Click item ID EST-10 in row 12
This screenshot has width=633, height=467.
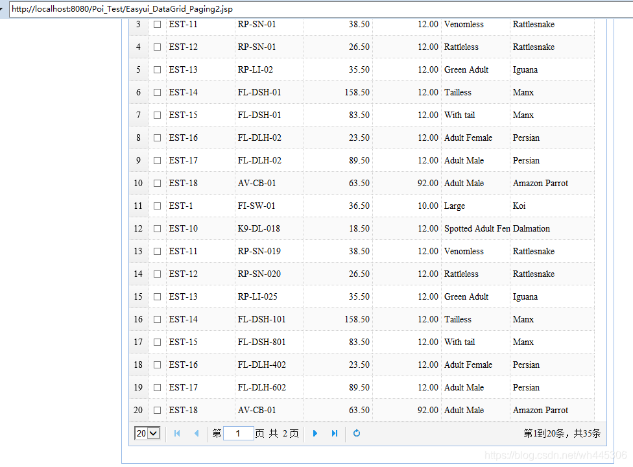pyautogui.click(x=200, y=228)
